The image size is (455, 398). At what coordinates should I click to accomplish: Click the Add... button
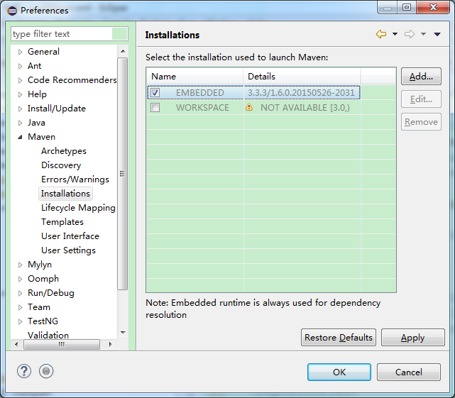click(x=421, y=77)
